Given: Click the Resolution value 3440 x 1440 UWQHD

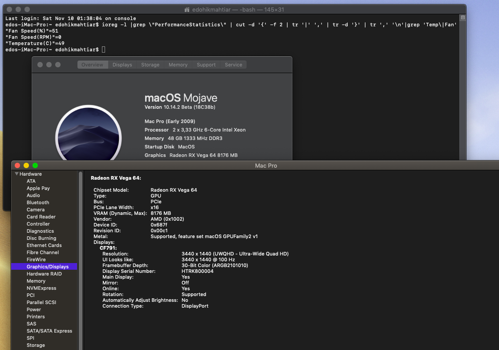Looking at the screenshot, I should (x=235, y=254).
